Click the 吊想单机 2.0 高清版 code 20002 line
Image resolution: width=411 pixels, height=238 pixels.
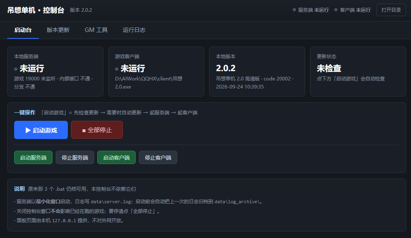pyautogui.click(x=255, y=83)
